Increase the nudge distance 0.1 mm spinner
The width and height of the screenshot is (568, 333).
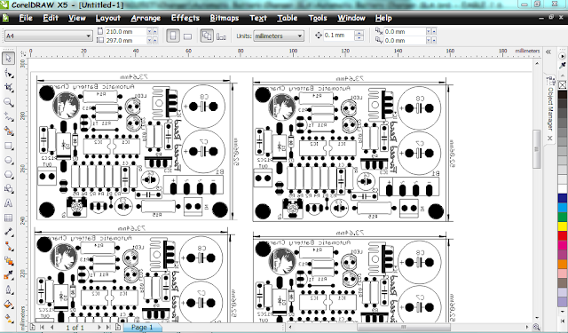(359, 33)
